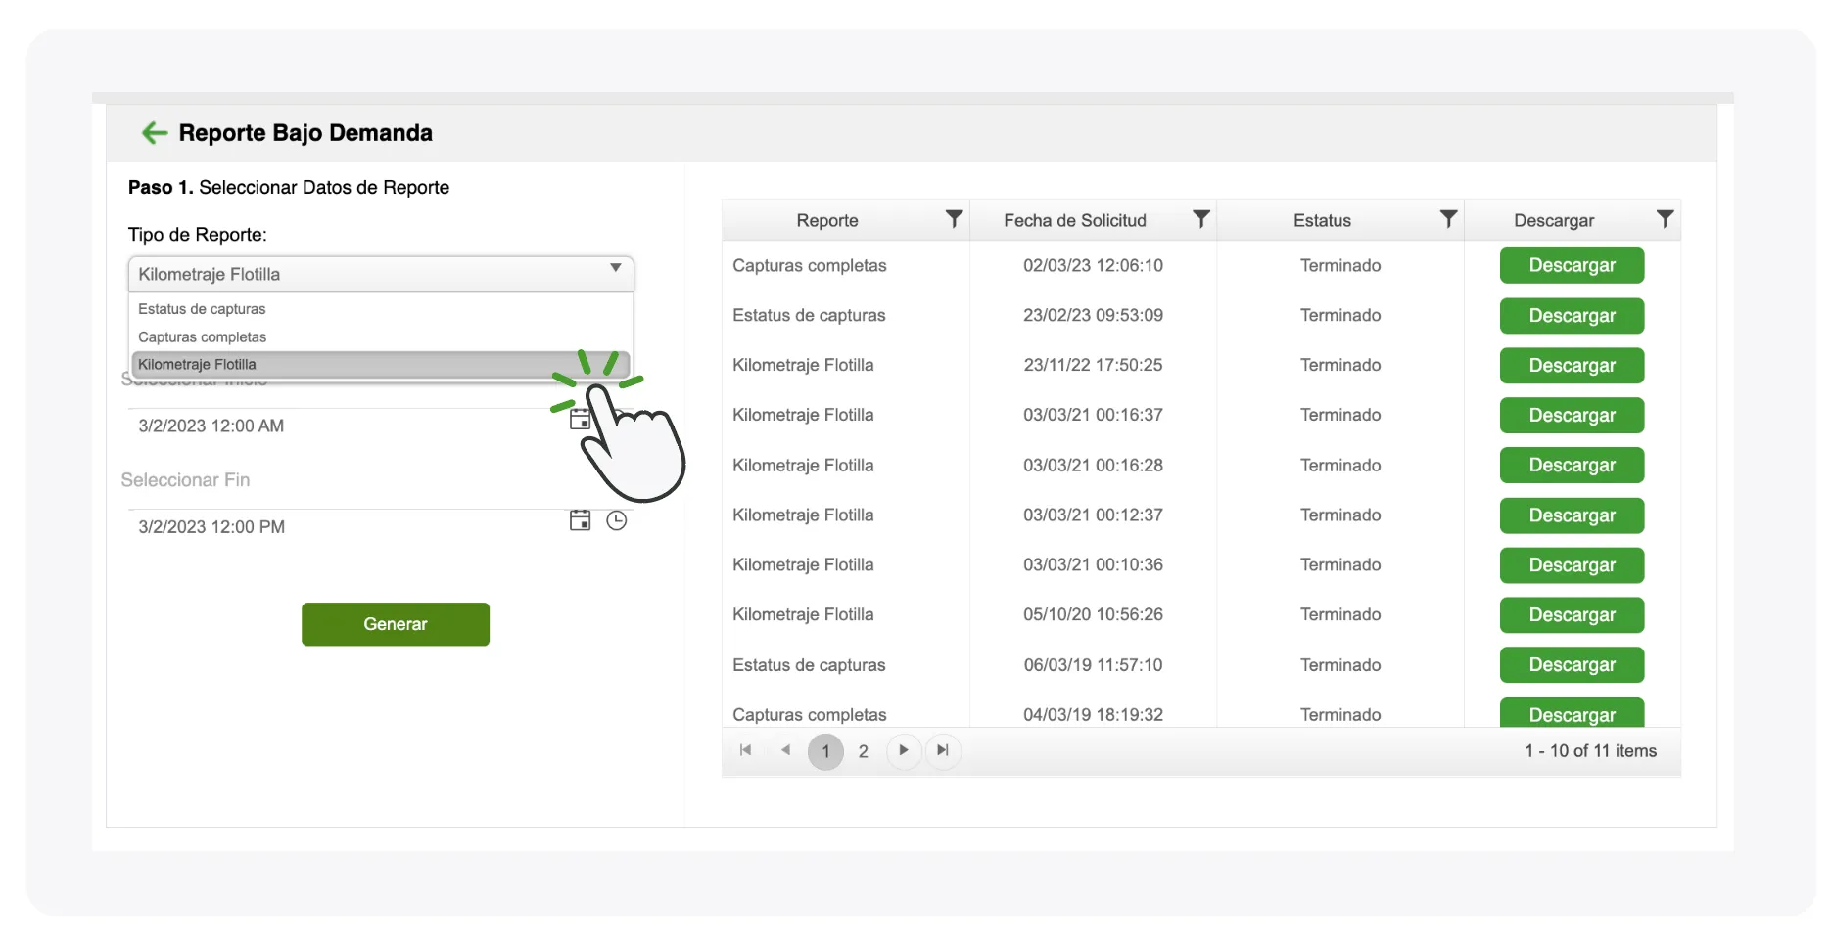
Task: Sort by the Estatus column header
Action: click(1322, 220)
